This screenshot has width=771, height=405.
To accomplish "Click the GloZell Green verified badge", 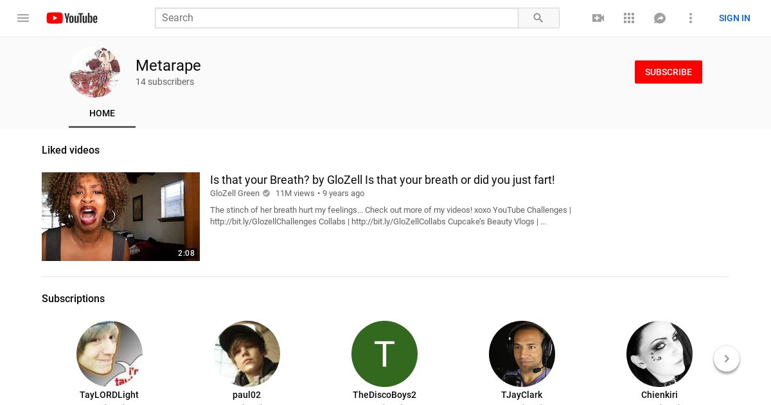I will click(x=267, y=194).
